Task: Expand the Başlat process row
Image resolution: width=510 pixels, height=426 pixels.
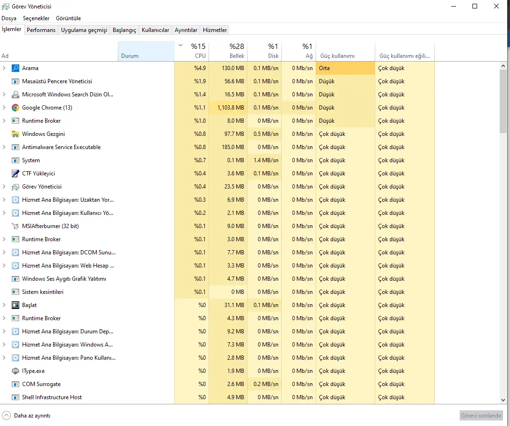Action: (x=4, y=305)
